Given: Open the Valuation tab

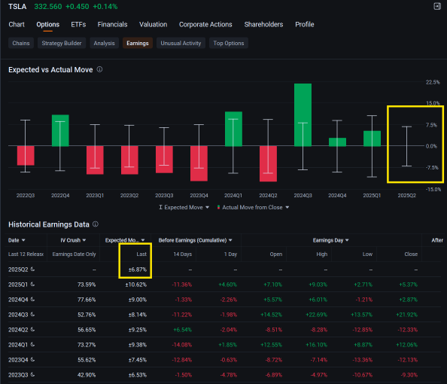Looking at the screenshot, I should coord(153,25).
